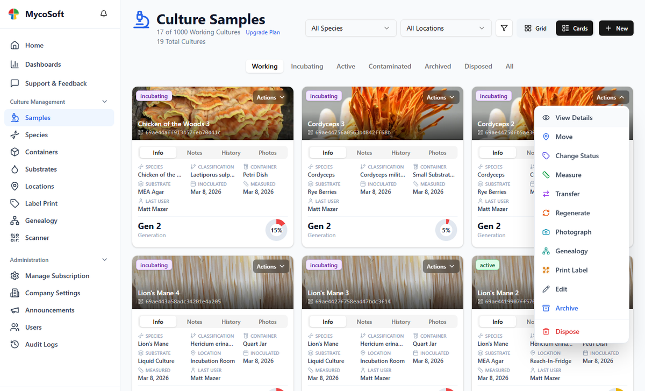Open the All Locations dropdown
The height and width of the screenshot is (391, 645).
pos(446,28)
